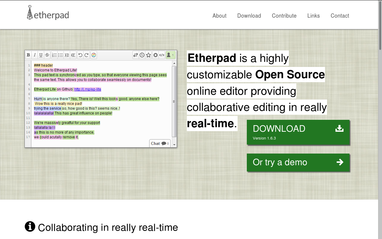Open the import/export arrows icon
Viewport: 382px width, 239px height.
(x=136, y=55)
